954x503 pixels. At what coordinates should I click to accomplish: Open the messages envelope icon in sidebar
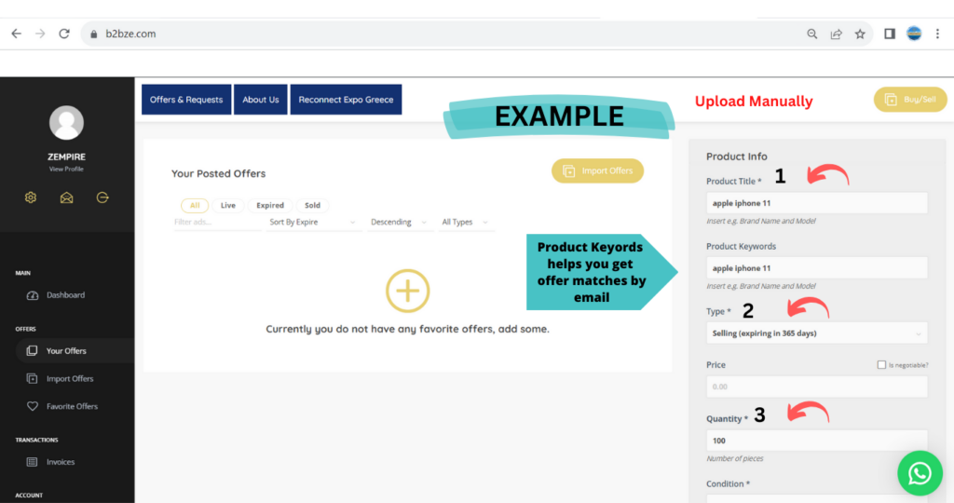click(66, 197)
